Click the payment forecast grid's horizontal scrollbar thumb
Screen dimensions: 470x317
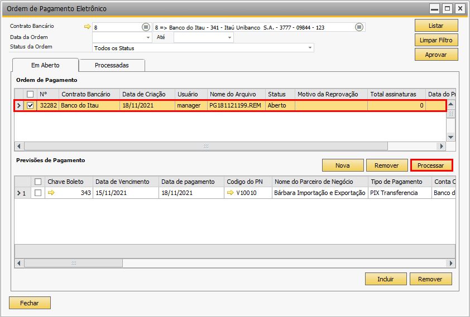pos(74,263)
